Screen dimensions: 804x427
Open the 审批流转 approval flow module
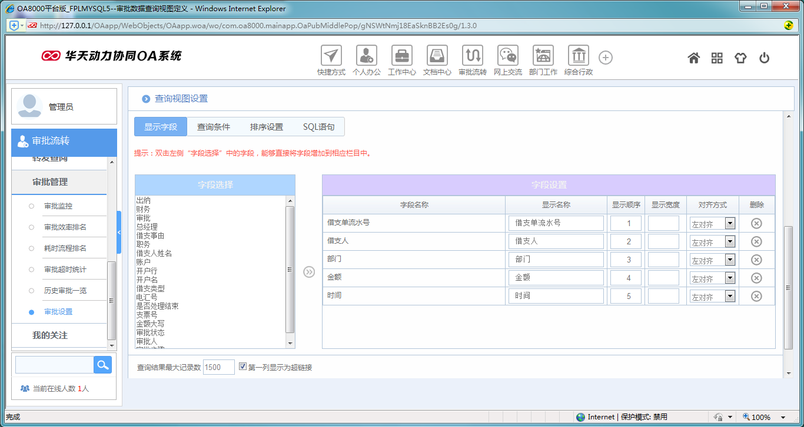coord(472,56)
